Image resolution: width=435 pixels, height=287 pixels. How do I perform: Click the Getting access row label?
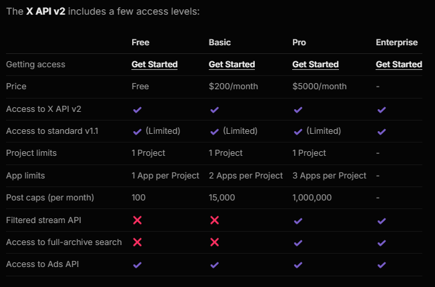coord(35,65)
